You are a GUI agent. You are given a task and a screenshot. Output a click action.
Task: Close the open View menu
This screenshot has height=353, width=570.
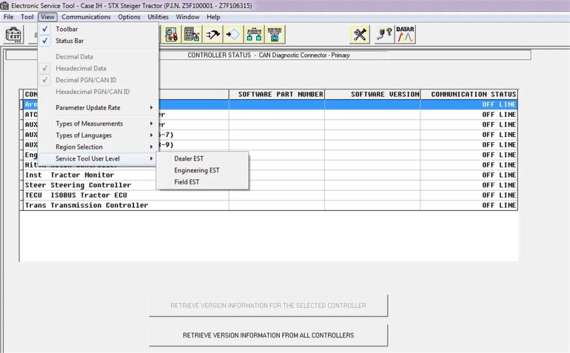47,17
